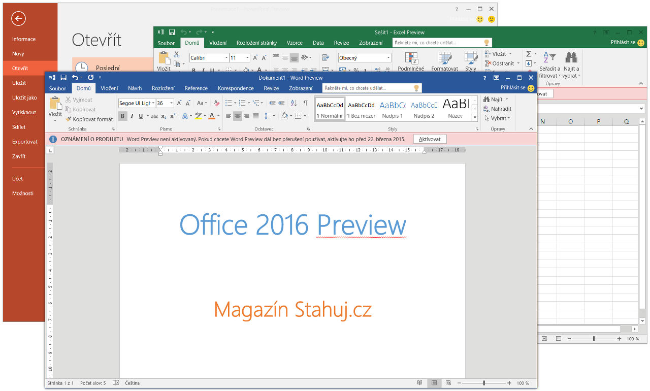This screenshot has width=650, height=391.
Task: Switch to Read Mode view in status bar
Action: [x=419, y=383]
